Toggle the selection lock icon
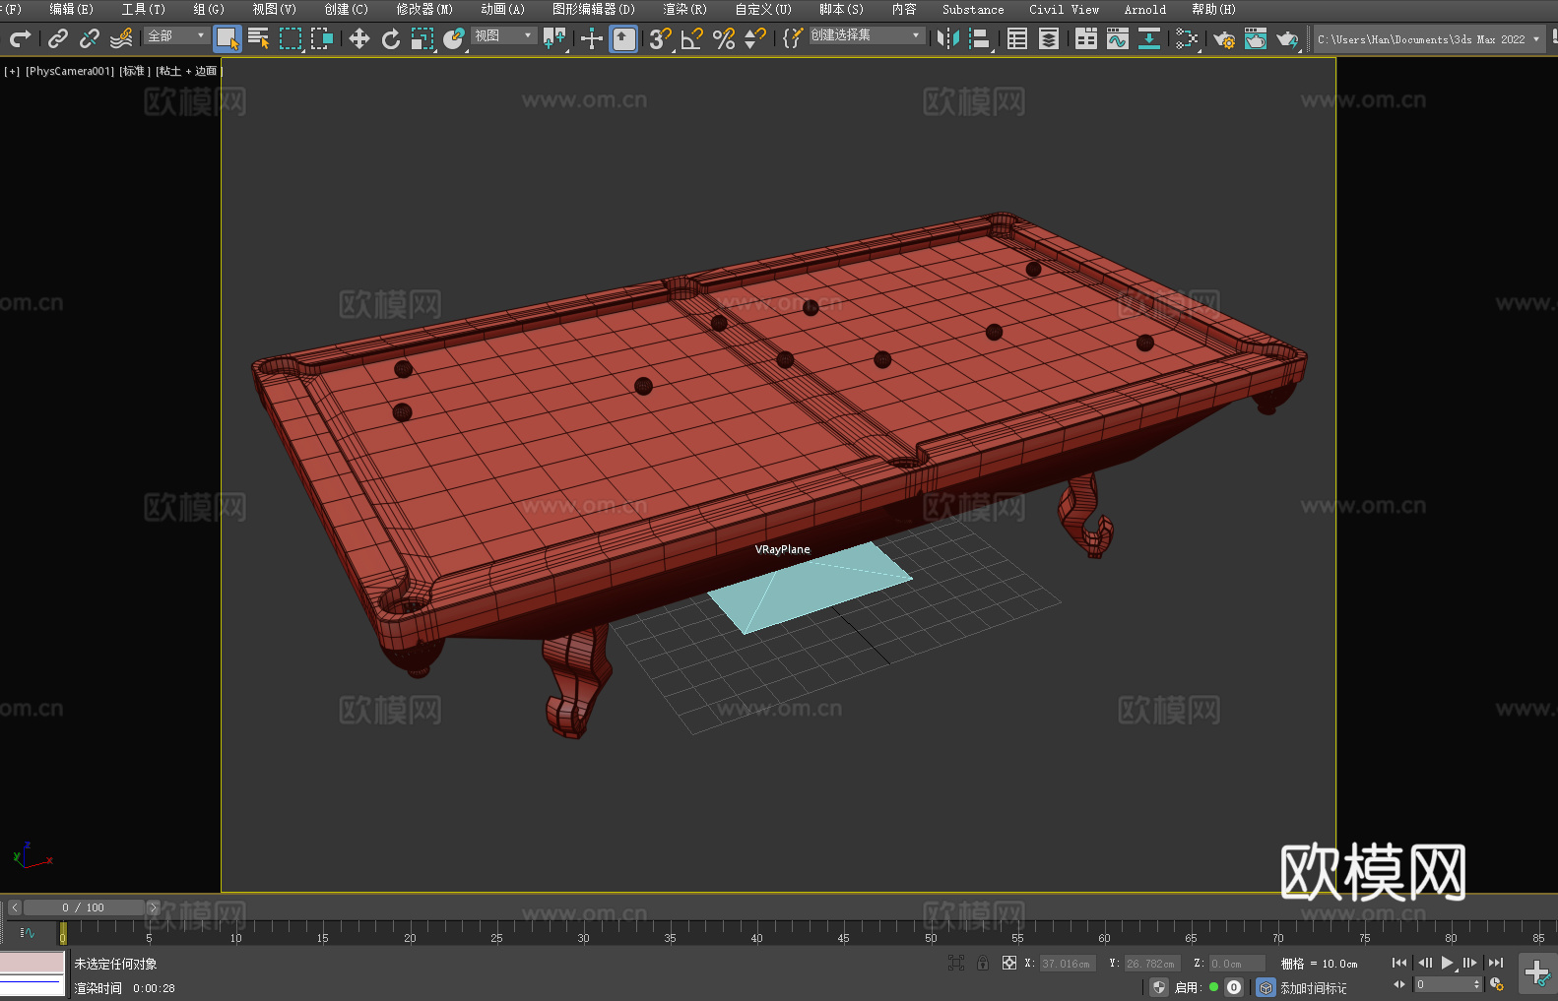The image size is (1558, 1001). click(983, 963)
